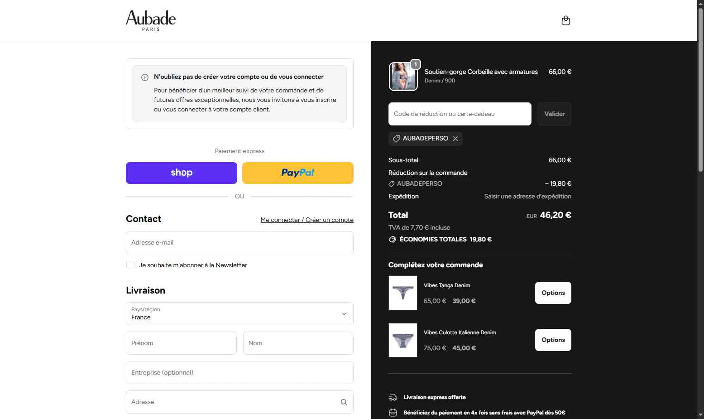
Task: Focus the Entreprise (optionnel) field
Action: coord(239,372)
